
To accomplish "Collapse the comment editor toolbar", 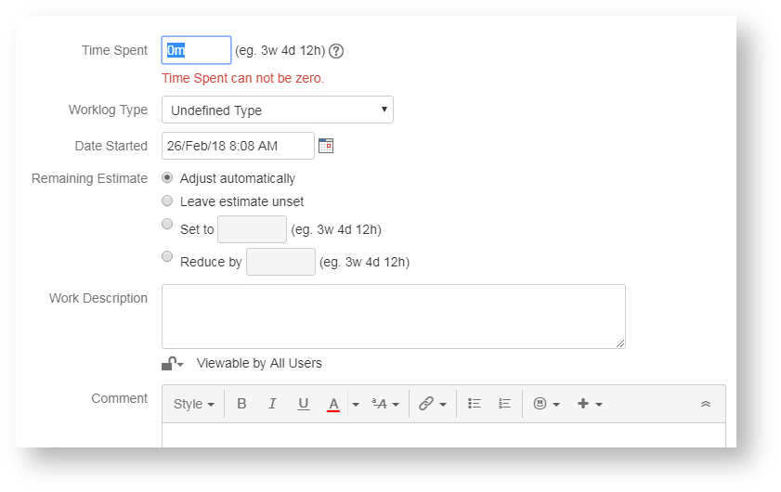I will click(x=705, y=404).
